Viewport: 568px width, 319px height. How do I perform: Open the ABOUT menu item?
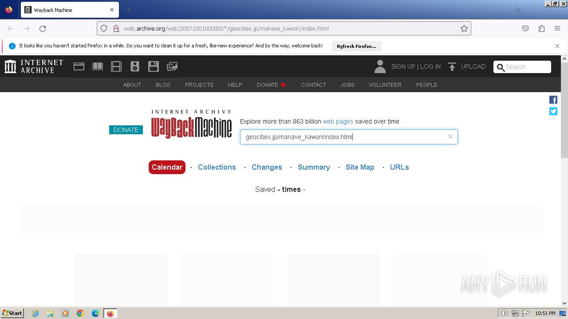[x=132, y=85]
